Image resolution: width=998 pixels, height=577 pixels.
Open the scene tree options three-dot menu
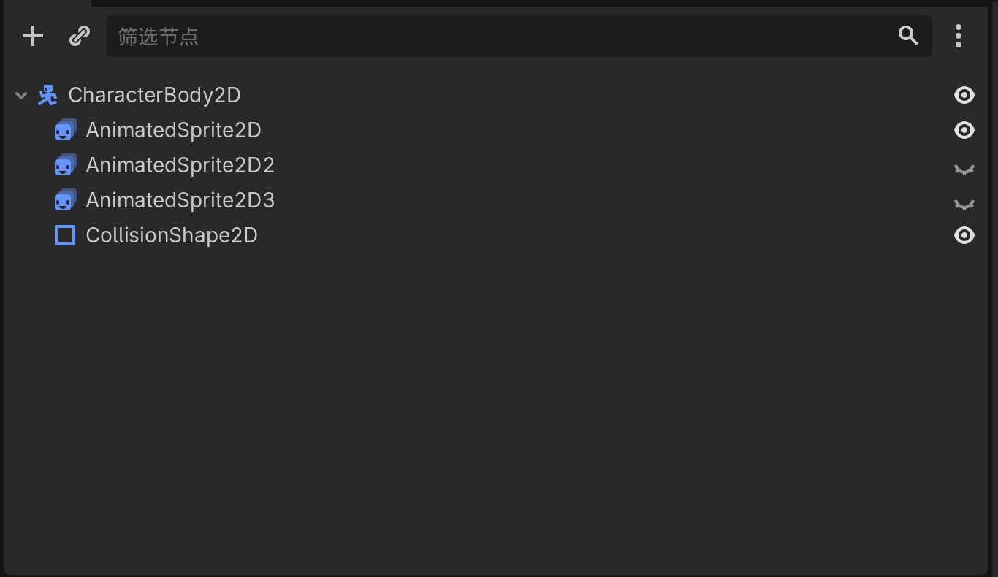tap(959, 35)
